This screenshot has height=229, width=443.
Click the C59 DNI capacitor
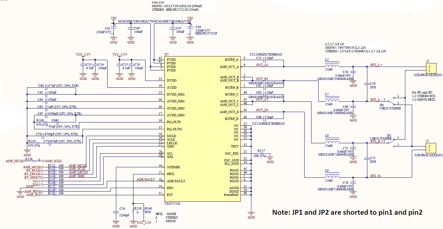(x=367, y=84)
